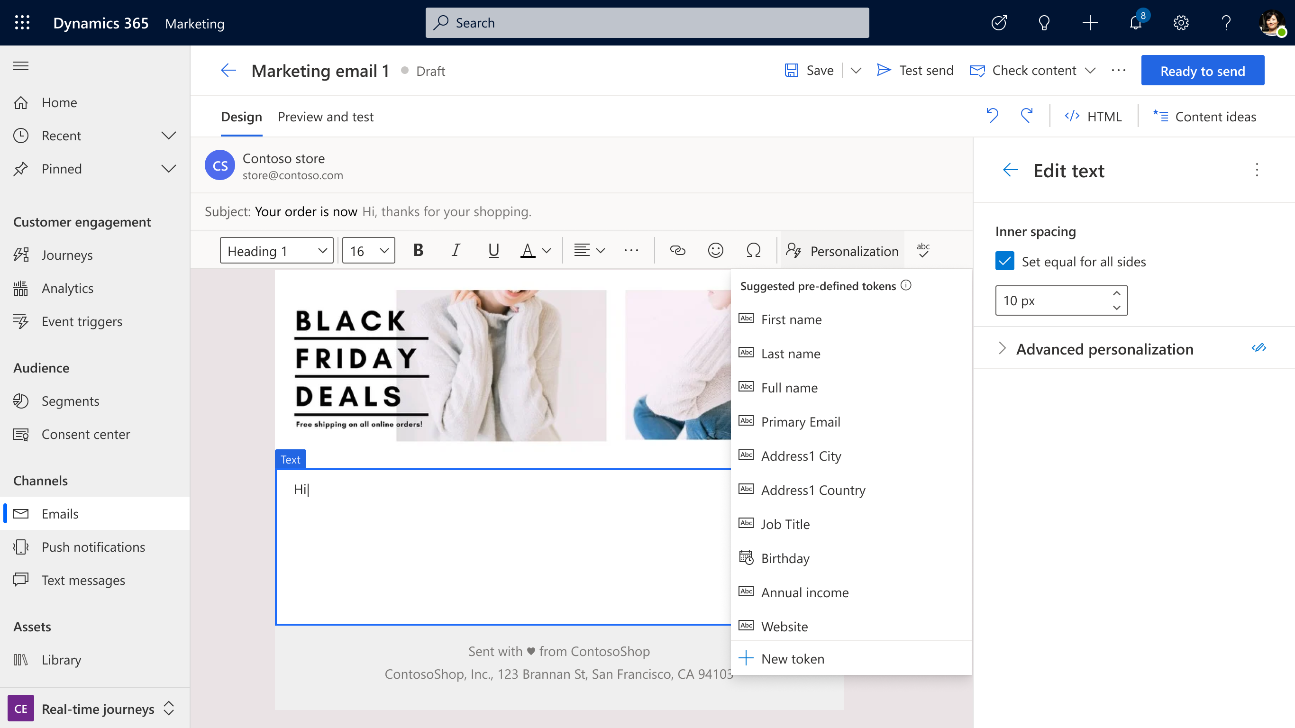Screen dimensions: 1295x728
Task: Click the hyperlink insert icon
Action: point(677,250)
